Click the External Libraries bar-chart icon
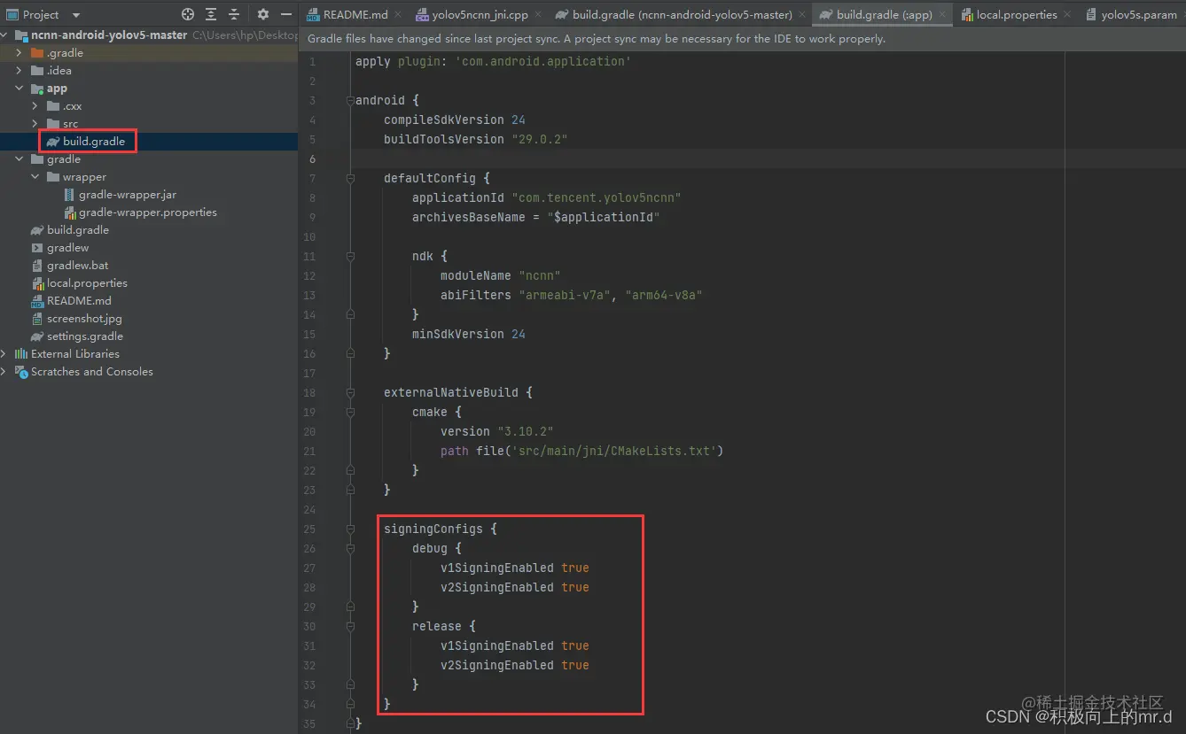The image size is (1186, 734). point(21,354)
